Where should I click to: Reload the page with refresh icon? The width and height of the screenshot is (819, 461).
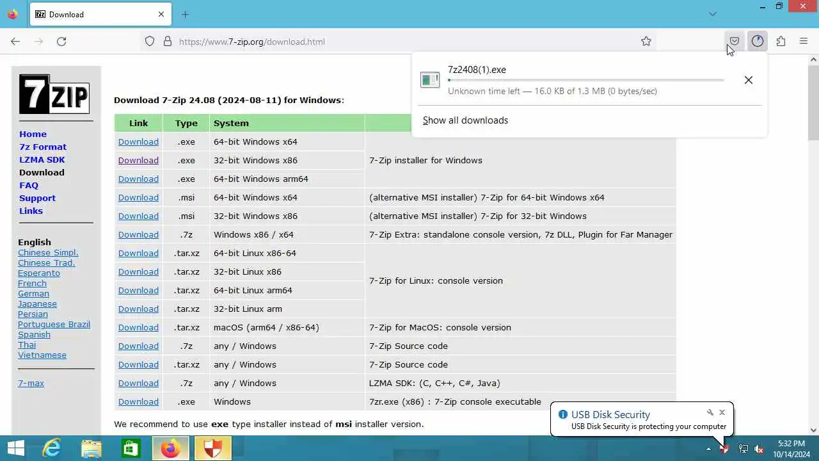[x=61, y=42]
